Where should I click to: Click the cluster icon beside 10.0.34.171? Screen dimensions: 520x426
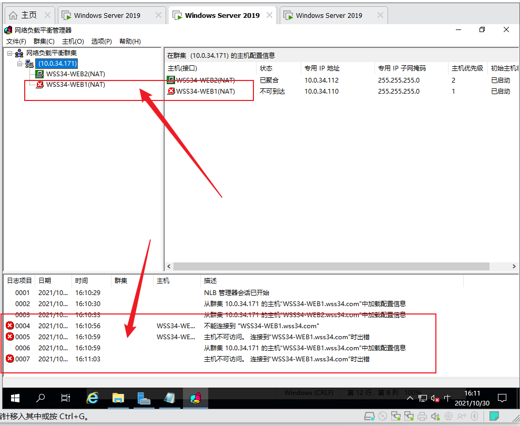pyautogui.click(x=29, y=63)
